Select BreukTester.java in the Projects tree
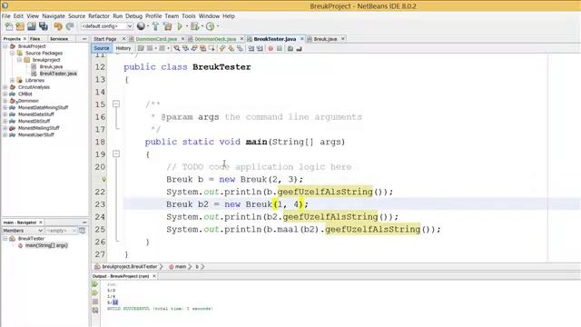The height and width of the screenshot is (327, 581). [58, 74]
